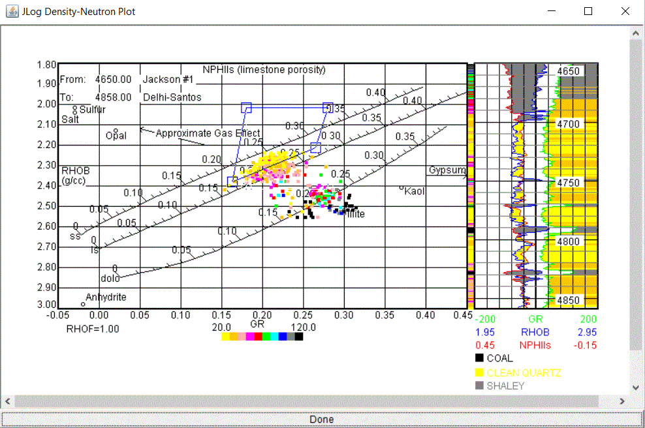Viewport: 645px width, 428px height.
Task: Click the GR color scale bar
Action: pyautogui.click(x=262, y=337)
